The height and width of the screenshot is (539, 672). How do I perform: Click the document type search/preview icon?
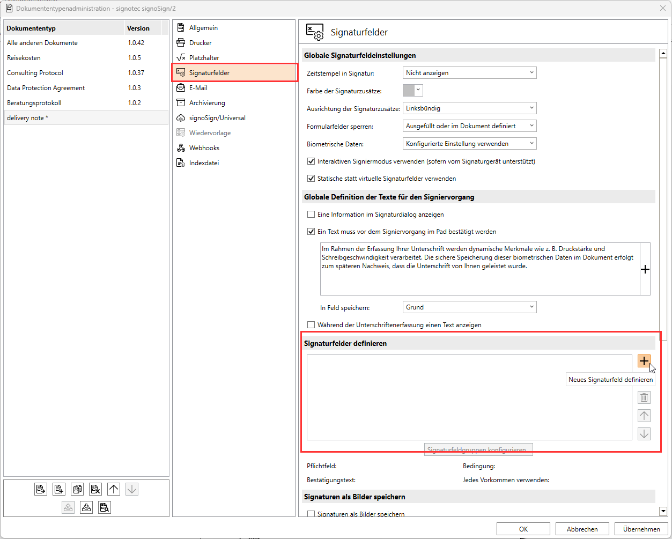click(105, 507)
